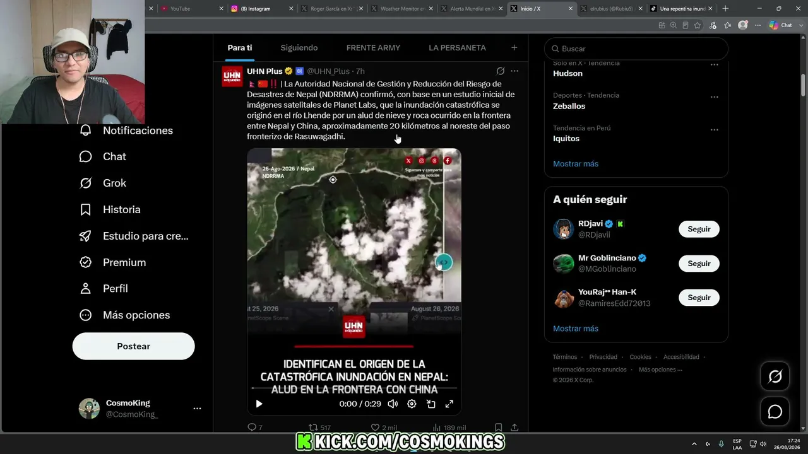This screenshot has width=808, height=454.
Task: Follow Mr Goblinciano with Seguir button
Action: [699, 264]
